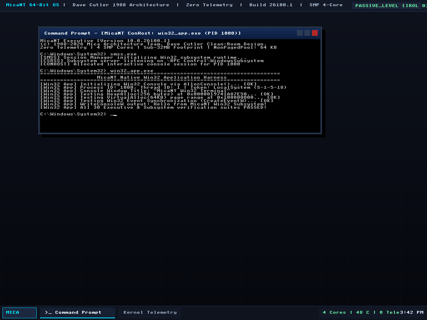The height and width of the screenshot is (320, 427).
Task: Click the Initializing Win32 Console AllocConsole line
Action: pyautogui.click(x=148, y=84)
